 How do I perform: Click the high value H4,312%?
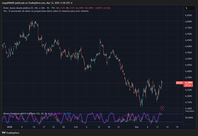tap(70, 8)
